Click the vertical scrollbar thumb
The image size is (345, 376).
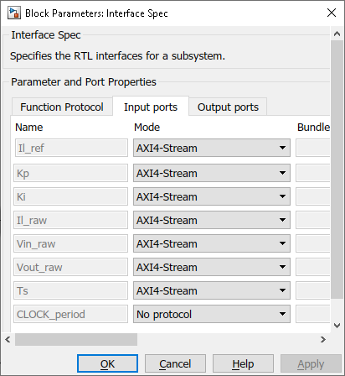point(337,170)
